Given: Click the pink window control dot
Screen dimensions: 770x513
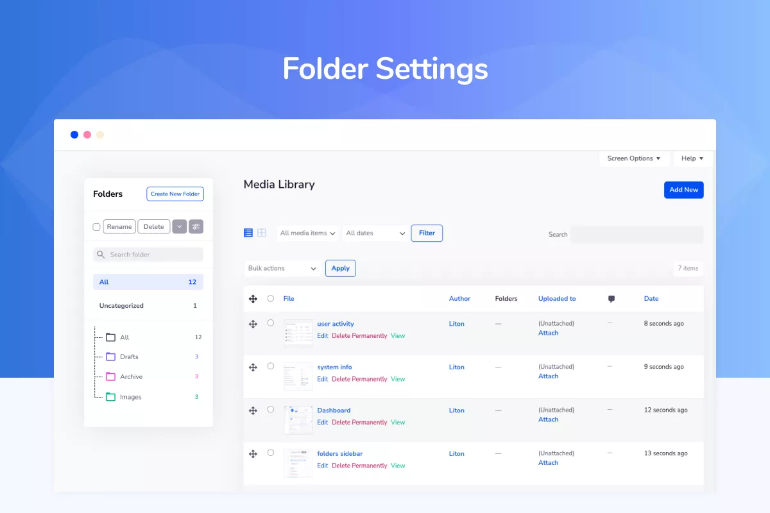Looking at the screenshot, I should point(87,135).
